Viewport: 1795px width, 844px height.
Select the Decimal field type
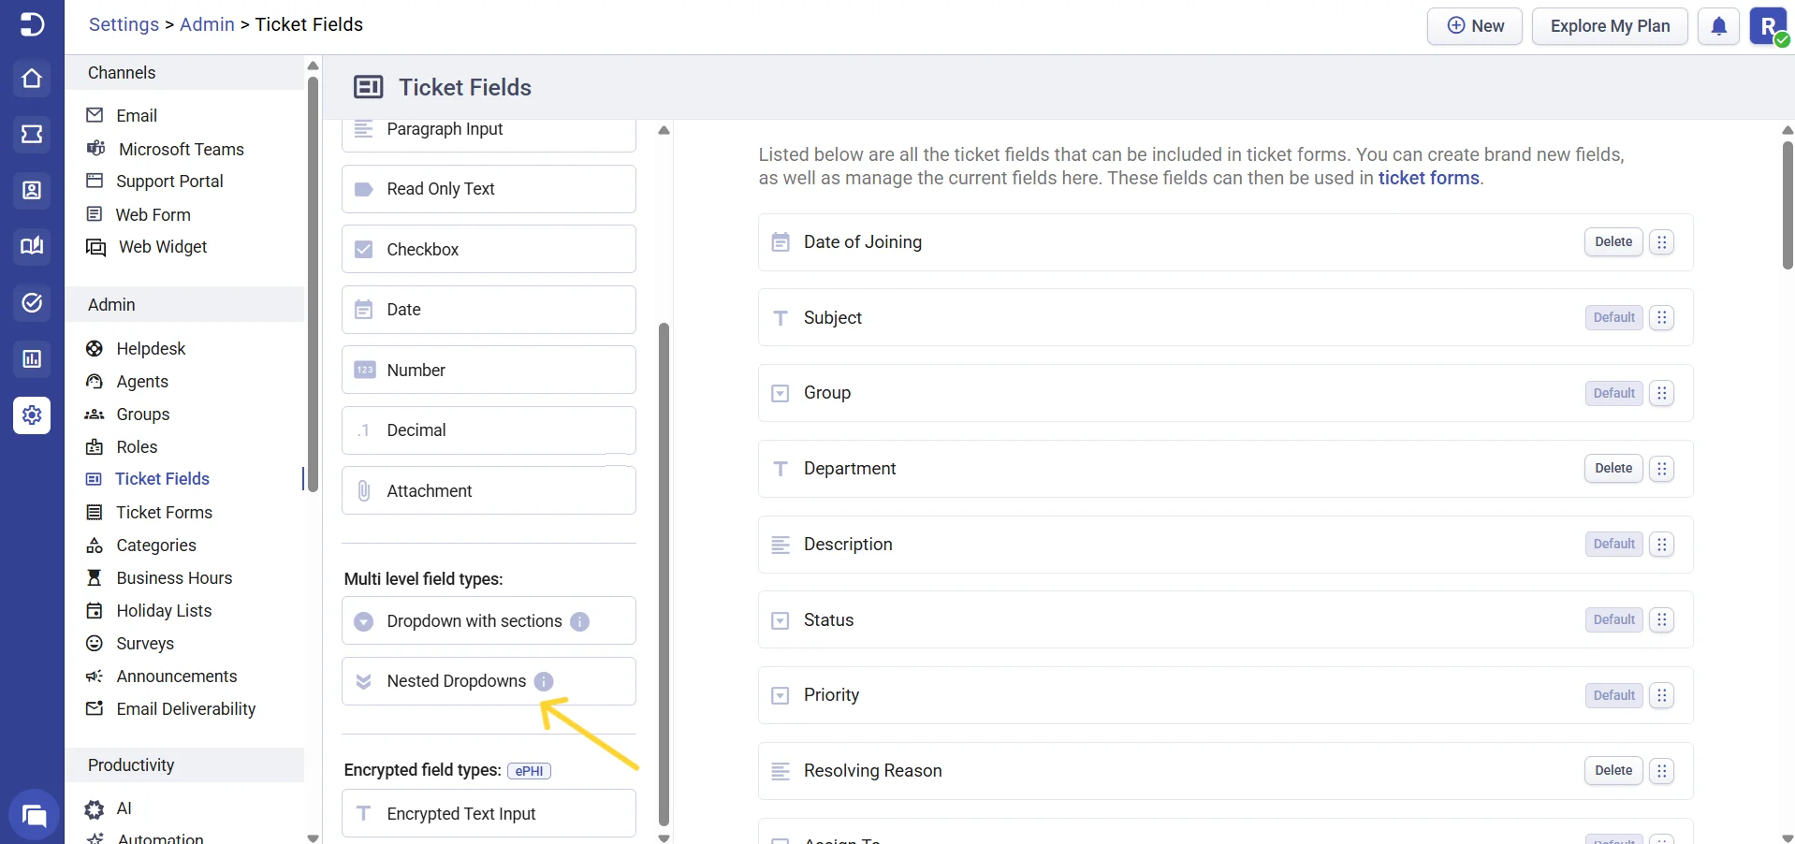coord(489,430)
